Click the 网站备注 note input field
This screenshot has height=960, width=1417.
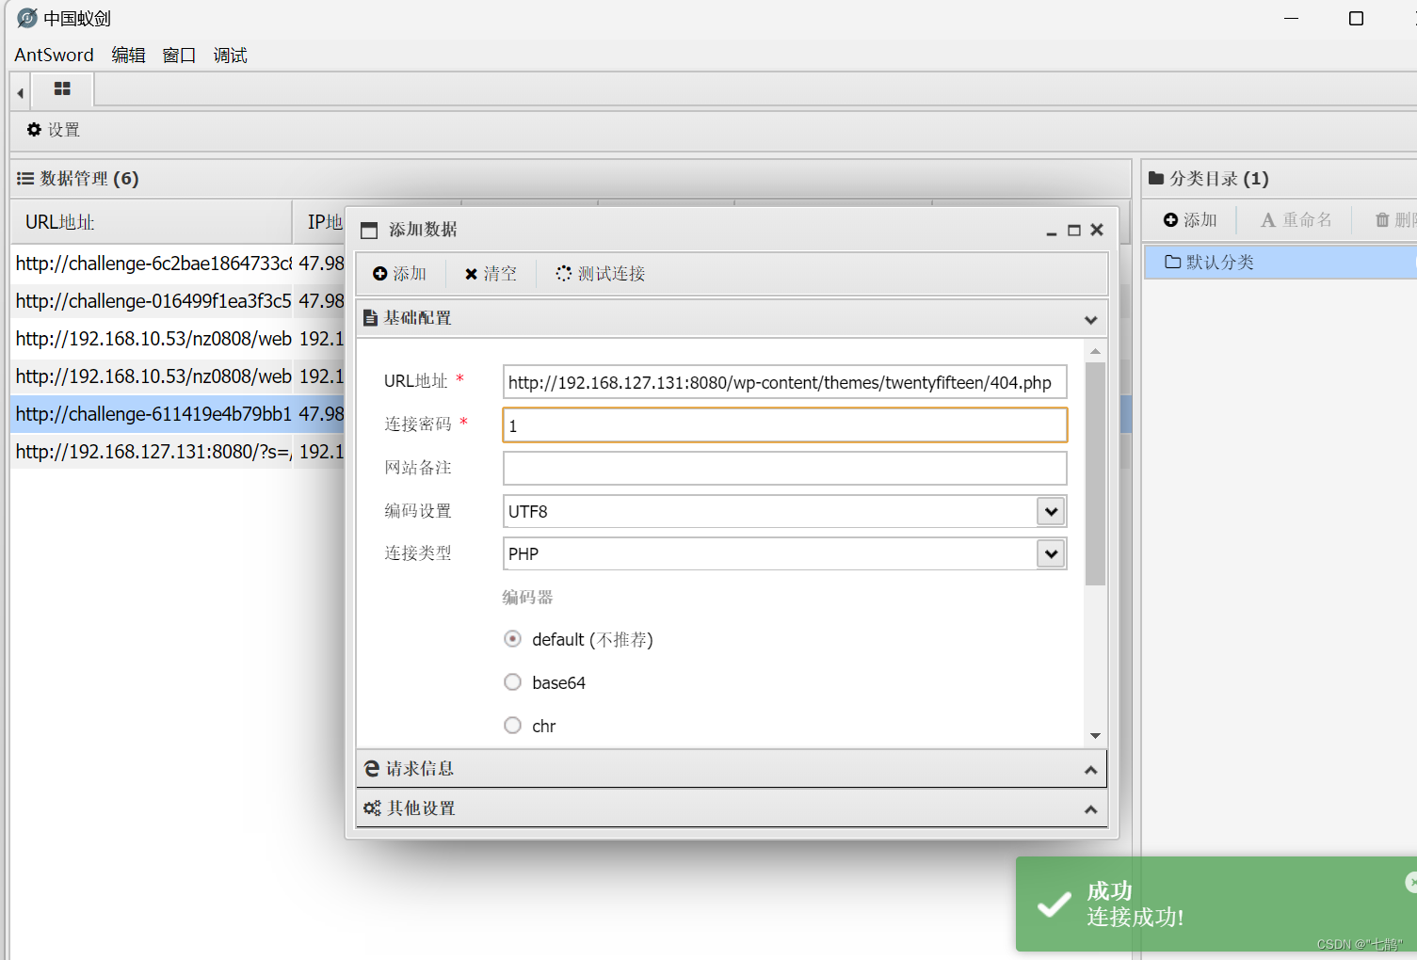[784, 468]
